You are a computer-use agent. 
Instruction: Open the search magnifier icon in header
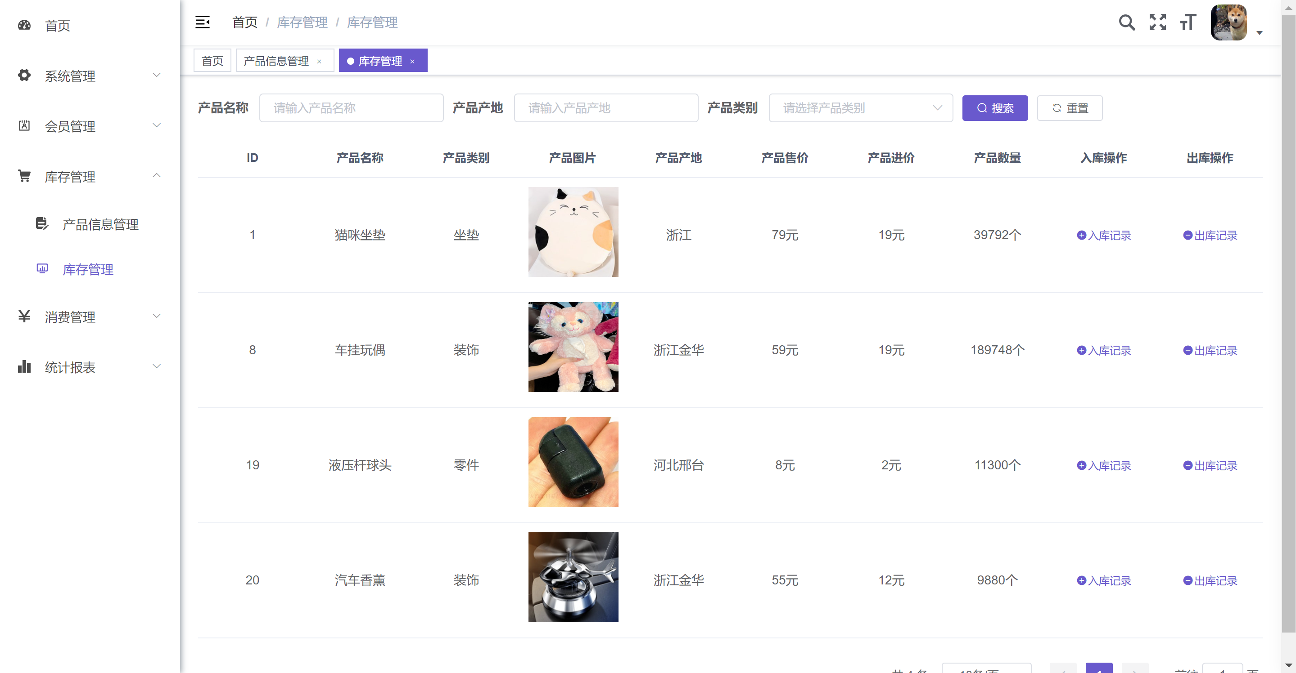[1126, 22]
